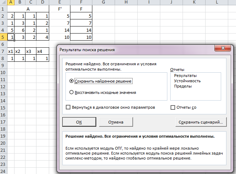Select column J header

click(172, 2)
